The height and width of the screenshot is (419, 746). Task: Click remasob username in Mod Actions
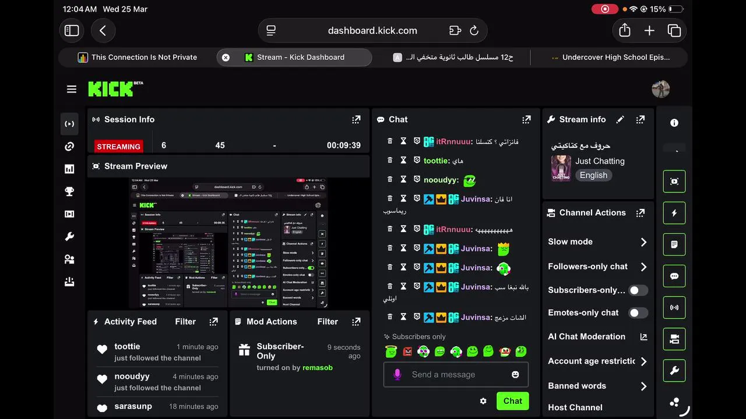pos(318,368)
